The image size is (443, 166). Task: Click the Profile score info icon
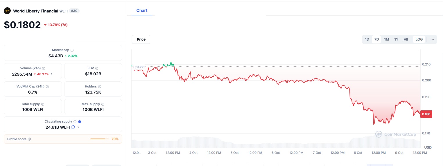[x=29, y=139]
